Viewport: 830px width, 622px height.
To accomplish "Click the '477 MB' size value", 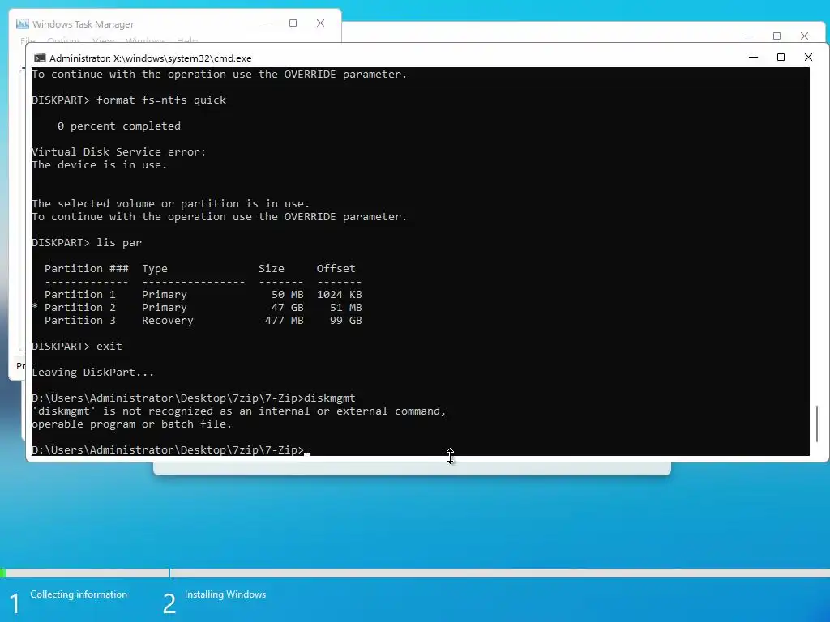I will (x=285, y=321).
